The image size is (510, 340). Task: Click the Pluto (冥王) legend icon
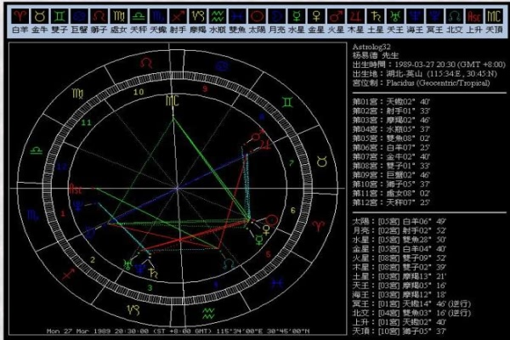433,16
